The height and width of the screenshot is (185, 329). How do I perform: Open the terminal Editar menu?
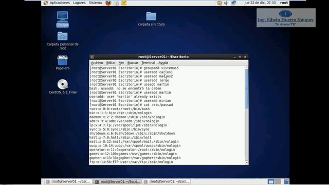tap(111, 63)
